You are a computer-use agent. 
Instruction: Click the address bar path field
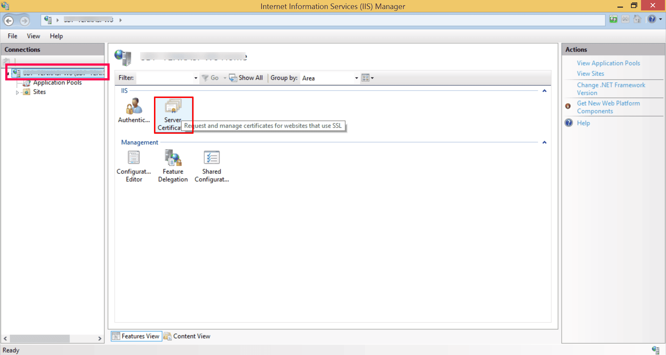click(323, 20)
